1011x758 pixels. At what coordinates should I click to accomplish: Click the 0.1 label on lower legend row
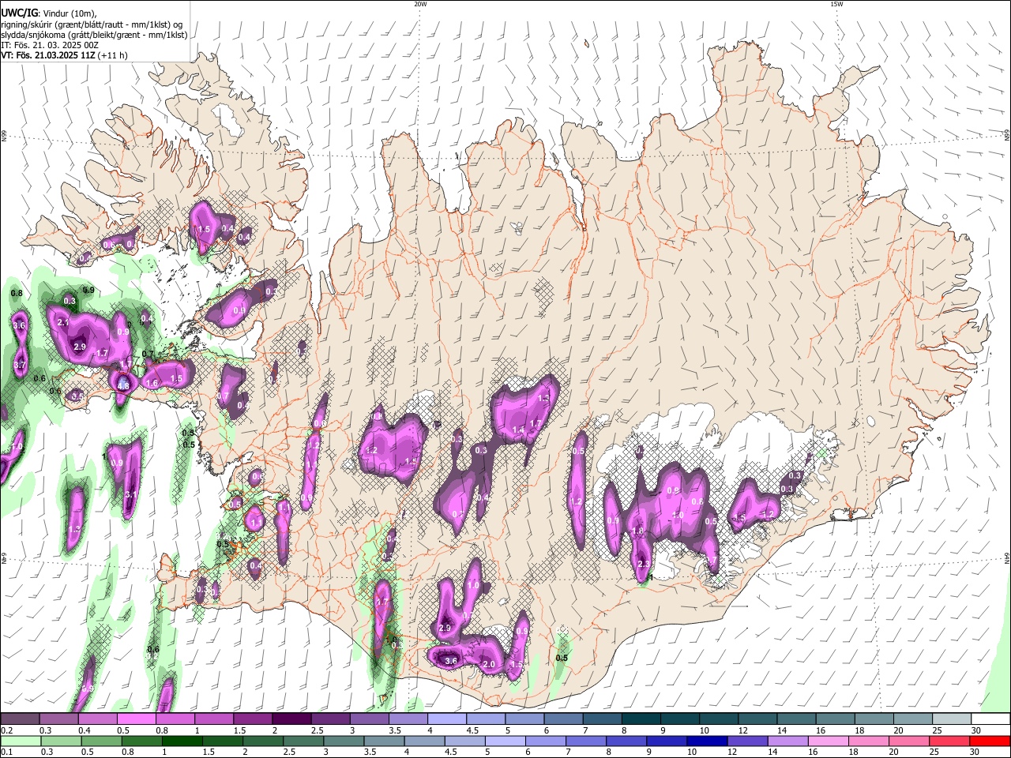(6, 752)
